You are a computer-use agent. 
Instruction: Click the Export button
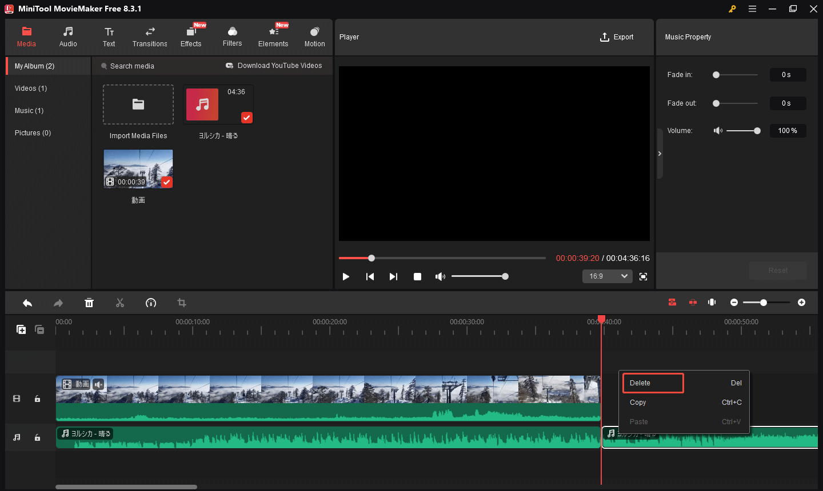[x=617, y=37]
